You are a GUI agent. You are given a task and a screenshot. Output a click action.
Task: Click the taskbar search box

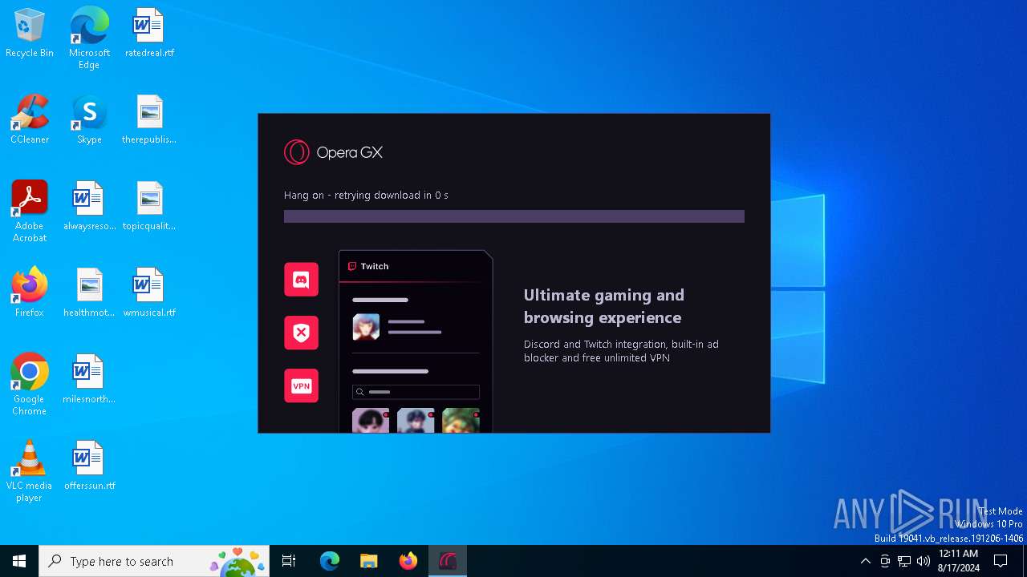[x=154, y=561]
